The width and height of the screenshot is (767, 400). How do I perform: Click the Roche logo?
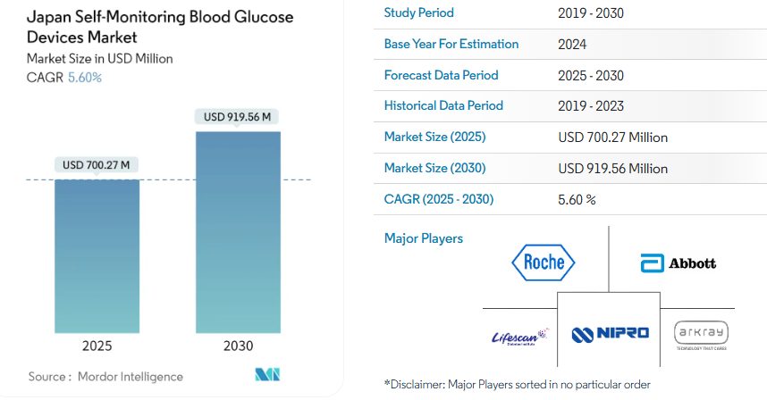pyautogui.click(x=544, y=262)
